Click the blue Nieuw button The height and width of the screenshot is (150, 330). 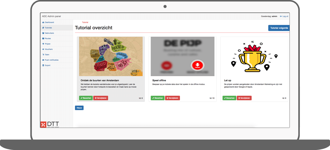[79, 108]
